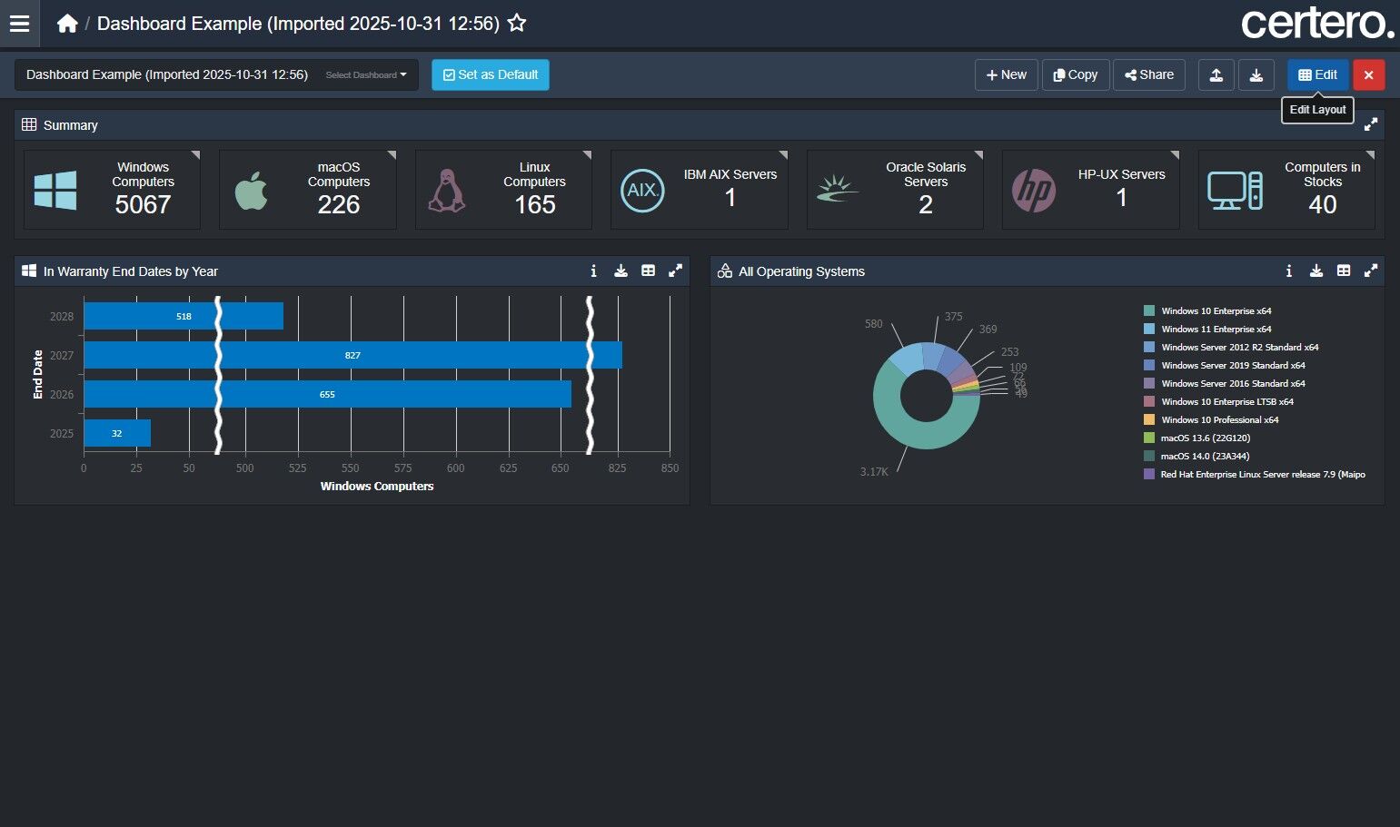Show table view for All Operating Systems
The image size is (1400, 827).
[1343, 271]
